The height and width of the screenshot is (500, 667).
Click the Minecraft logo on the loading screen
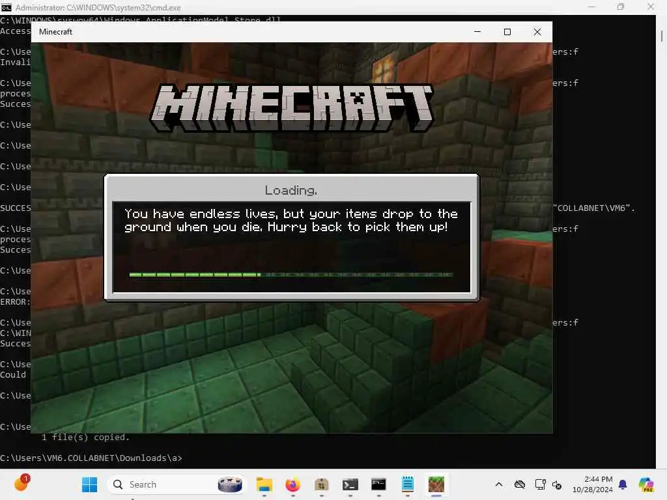tap(292, 107)
